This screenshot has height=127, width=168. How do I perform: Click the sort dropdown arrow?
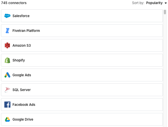click(165, 3)
